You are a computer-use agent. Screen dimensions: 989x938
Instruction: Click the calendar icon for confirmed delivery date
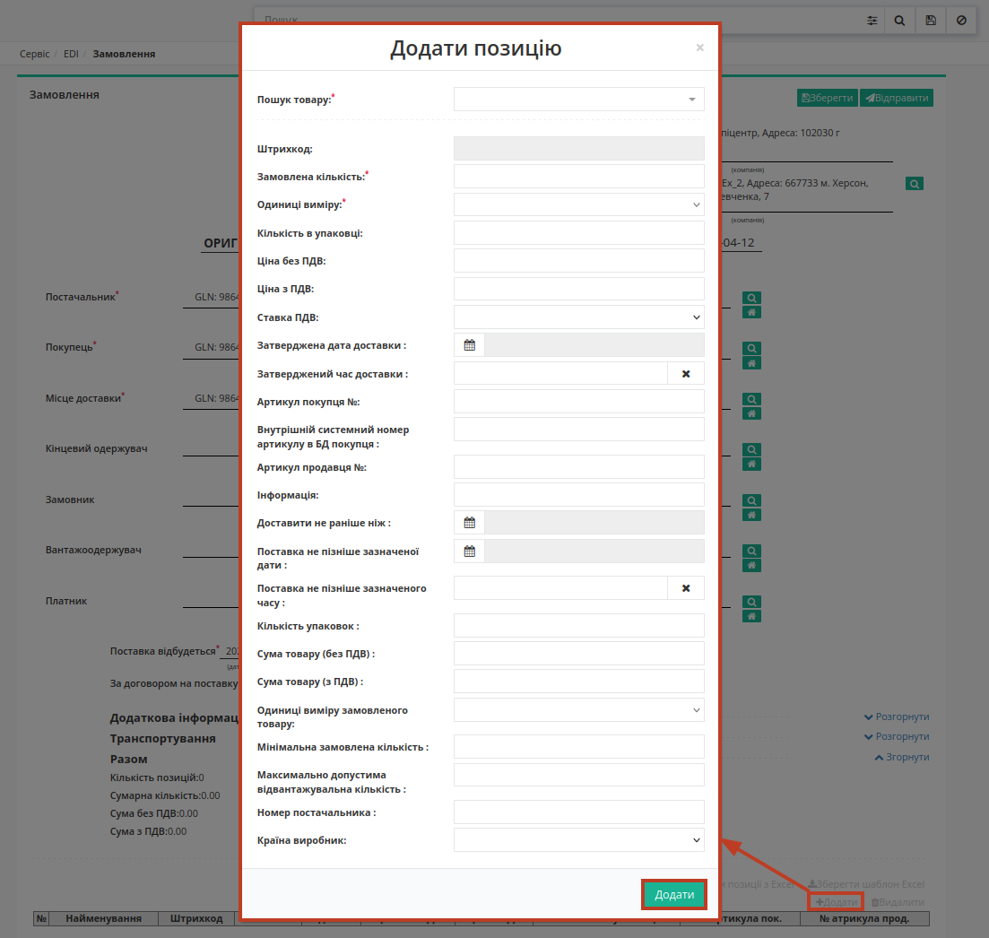(469, 345)
